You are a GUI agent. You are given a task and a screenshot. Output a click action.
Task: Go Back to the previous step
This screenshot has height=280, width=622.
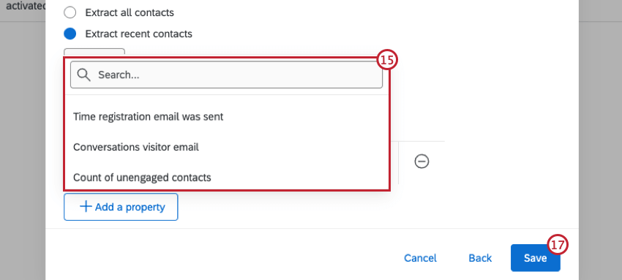tap(480, 258)
